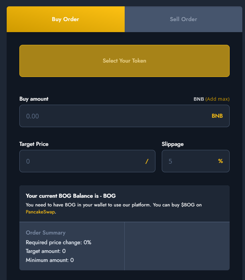Focus the Buy amount input field
Image resolution: width=245 pixels, height=280 pixels.
coord(124,116)
